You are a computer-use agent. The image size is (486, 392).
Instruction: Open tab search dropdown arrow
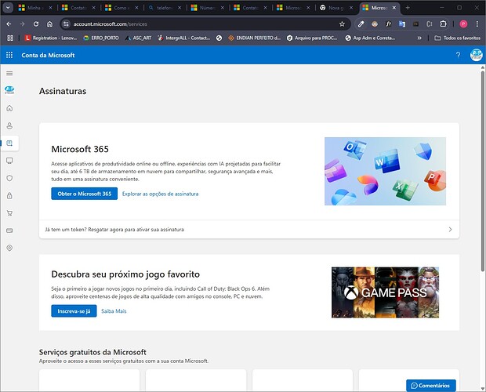tap(8, 8)
